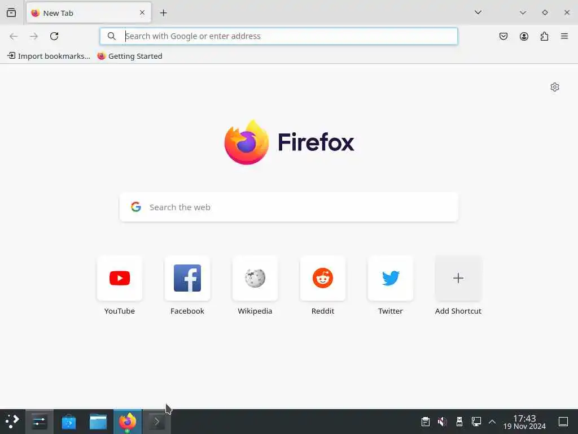Expand hidden system tray icons
Viewport: 578px width, 434px height.
click(492, 422)
